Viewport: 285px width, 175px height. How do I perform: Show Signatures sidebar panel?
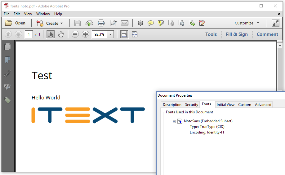(7, 87)
